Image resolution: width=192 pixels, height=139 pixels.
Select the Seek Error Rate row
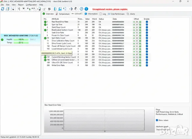[97, 33]
